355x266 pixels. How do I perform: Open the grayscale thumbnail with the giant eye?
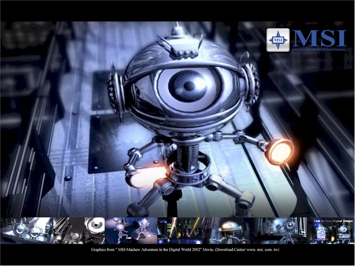pyautogui.click(x=79, y=231)
